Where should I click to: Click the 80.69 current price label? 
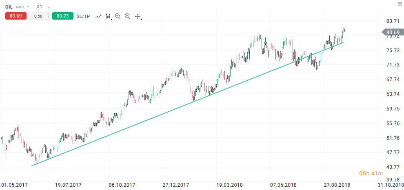(x=392, y=32)
